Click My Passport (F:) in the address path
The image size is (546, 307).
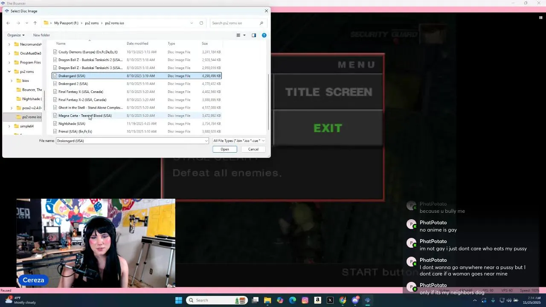(66, 23)
